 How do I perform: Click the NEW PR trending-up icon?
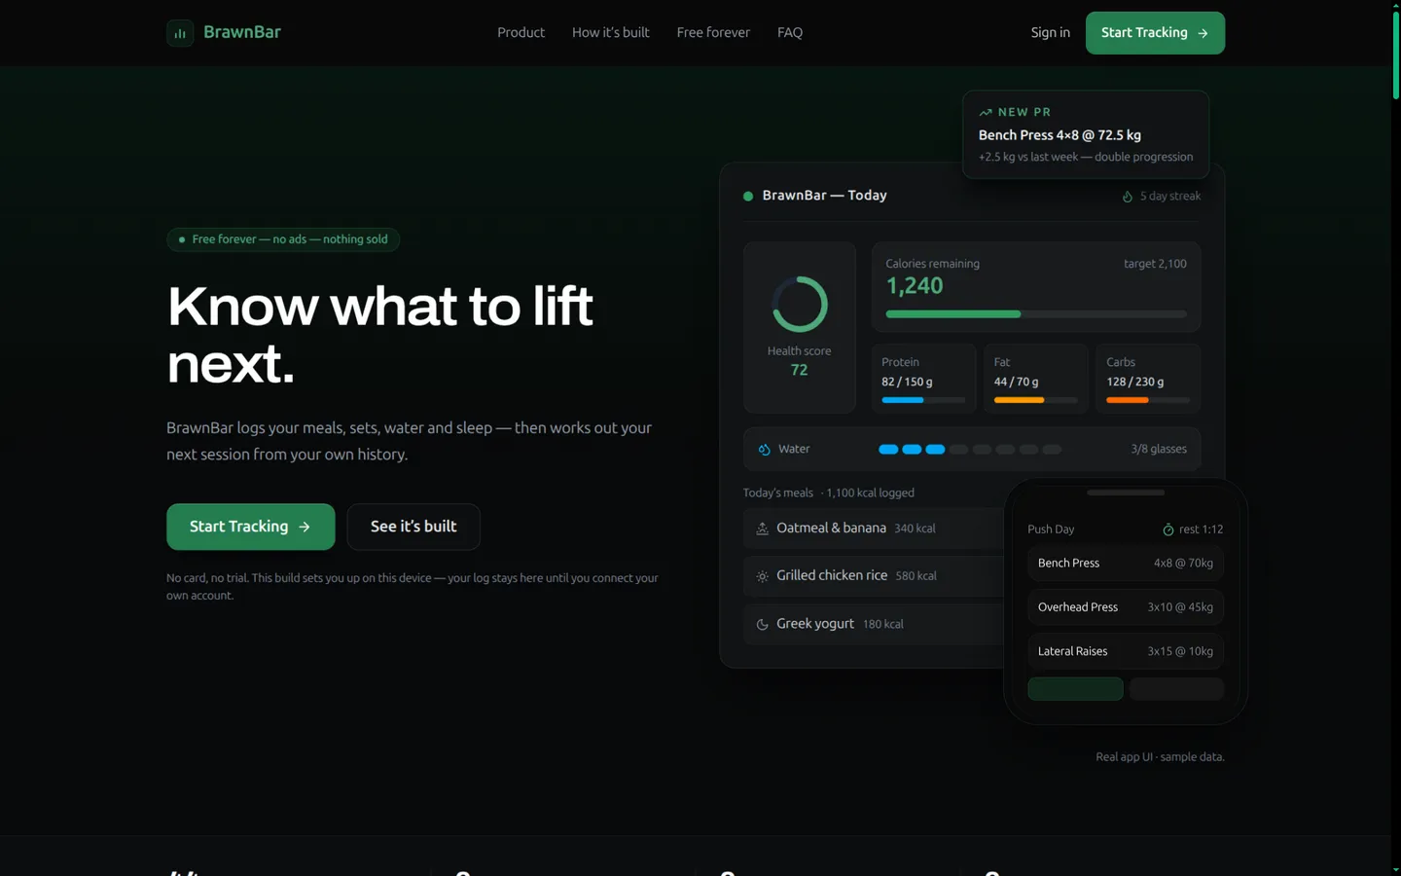click(x=986, y=112)
